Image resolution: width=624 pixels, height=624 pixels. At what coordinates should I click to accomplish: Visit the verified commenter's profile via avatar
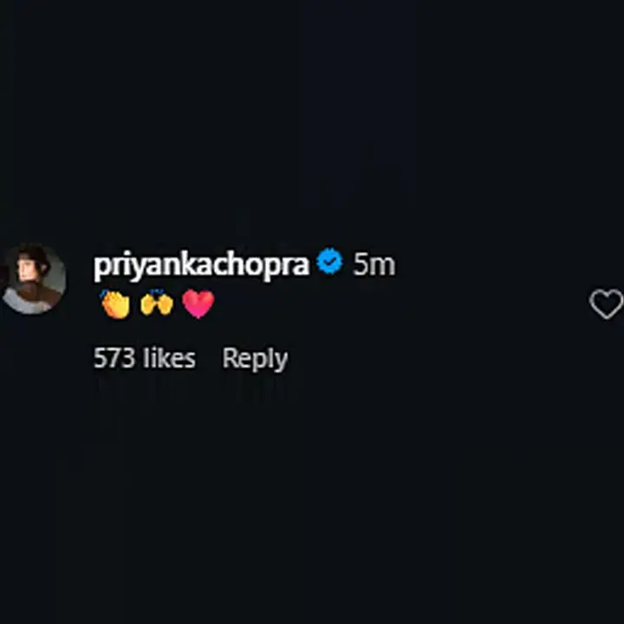pos(34,279)
